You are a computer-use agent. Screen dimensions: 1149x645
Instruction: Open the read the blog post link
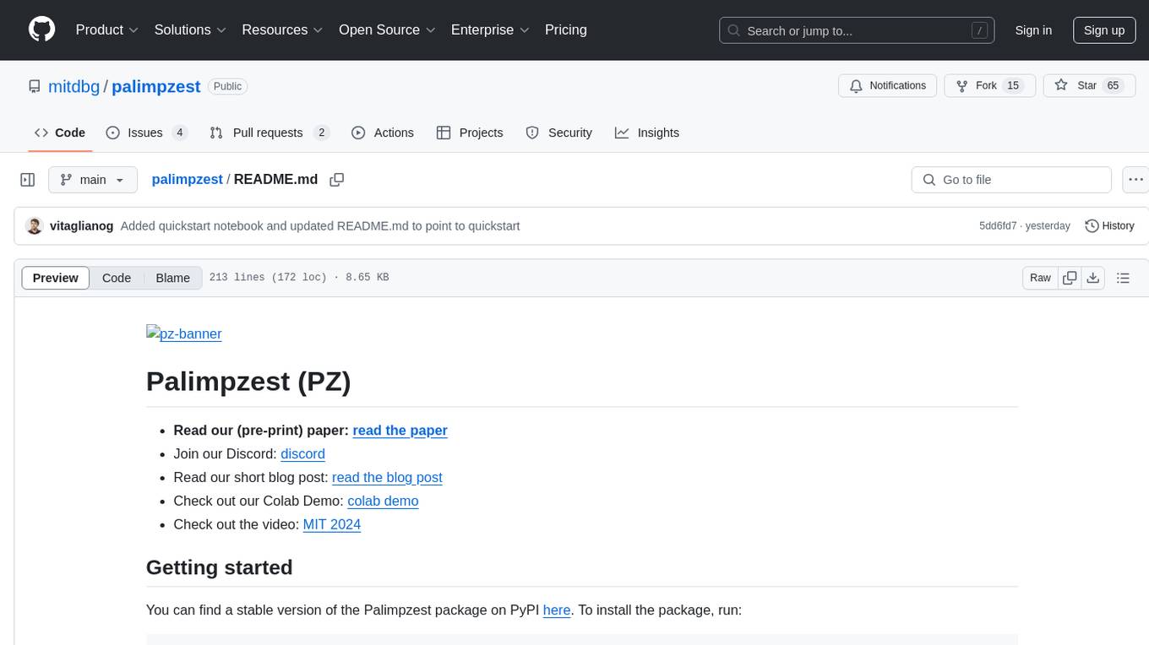coord(387,478)
